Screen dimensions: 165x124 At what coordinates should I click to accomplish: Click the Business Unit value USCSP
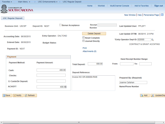23,26
